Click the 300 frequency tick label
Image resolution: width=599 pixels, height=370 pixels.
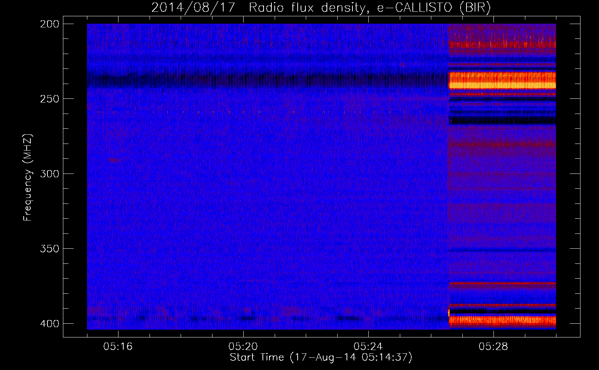coord(50,174)
